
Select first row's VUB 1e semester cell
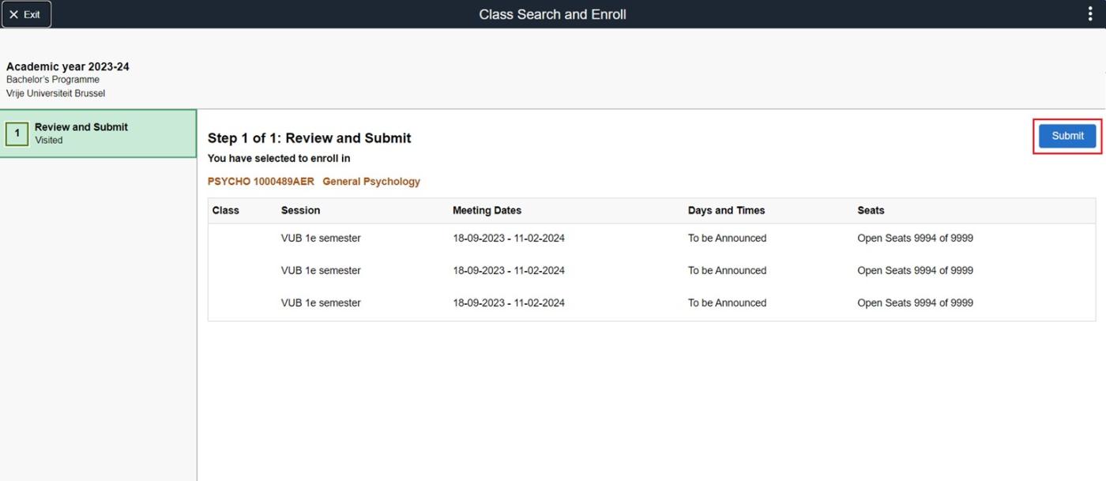pyautogui.click(x=321, y=238)
